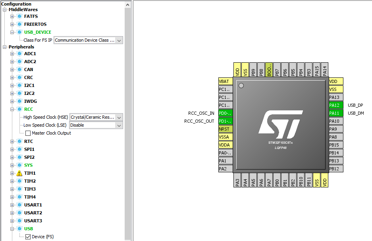Click the PB15 pin on the chip
The image size is (372, 241).
click(x=336, y=145)
